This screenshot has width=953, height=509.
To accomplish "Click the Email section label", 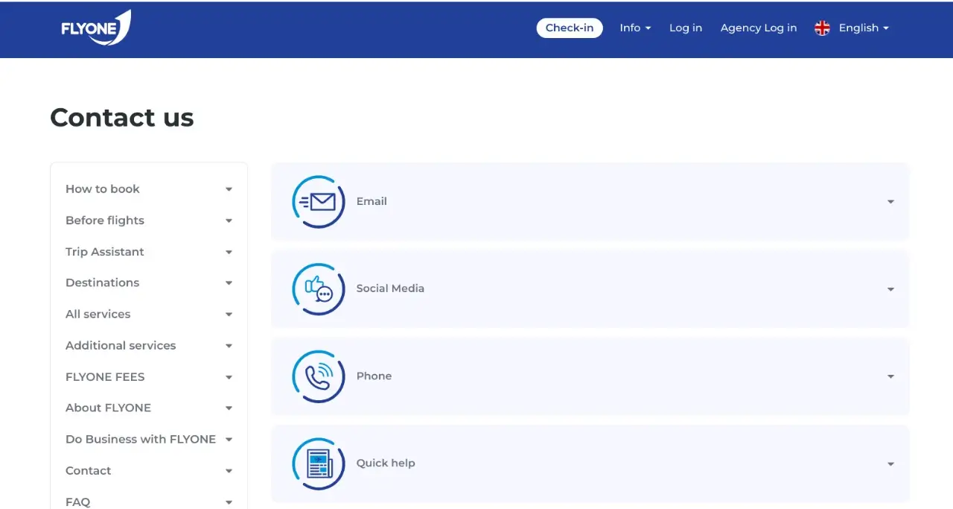I will click(x=372, y=201).
